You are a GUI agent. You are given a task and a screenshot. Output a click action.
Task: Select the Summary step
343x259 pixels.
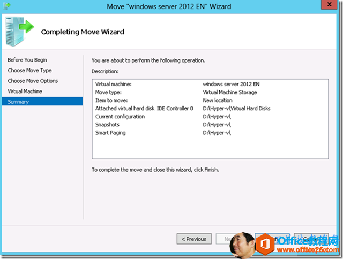[42, 102]
